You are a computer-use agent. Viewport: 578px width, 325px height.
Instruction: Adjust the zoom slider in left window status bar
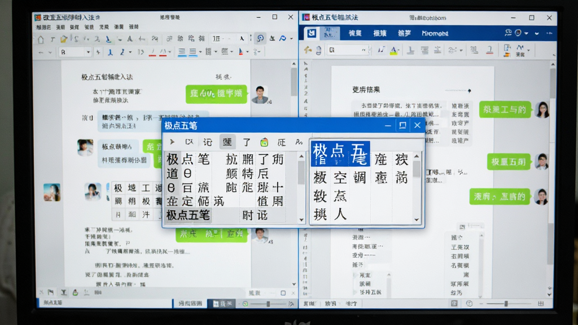point(268,304)
